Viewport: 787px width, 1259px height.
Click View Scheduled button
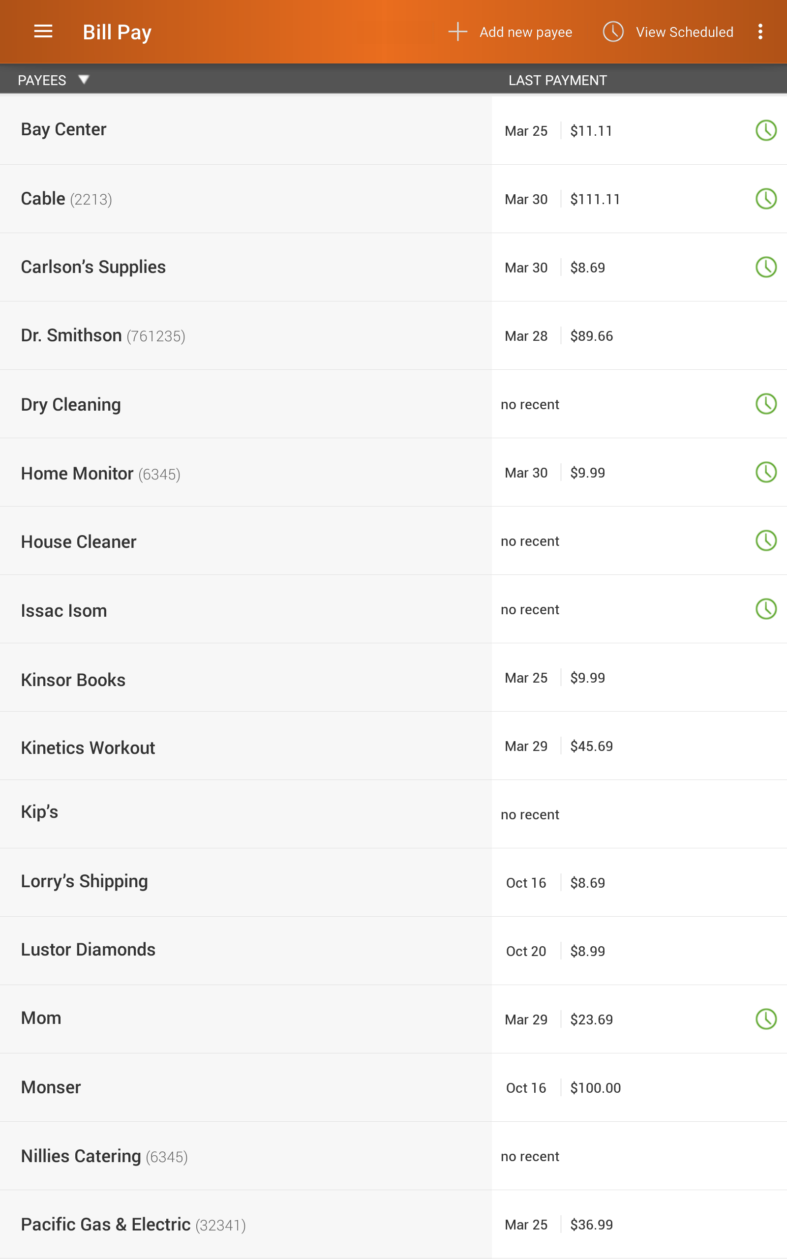[668, 32]
